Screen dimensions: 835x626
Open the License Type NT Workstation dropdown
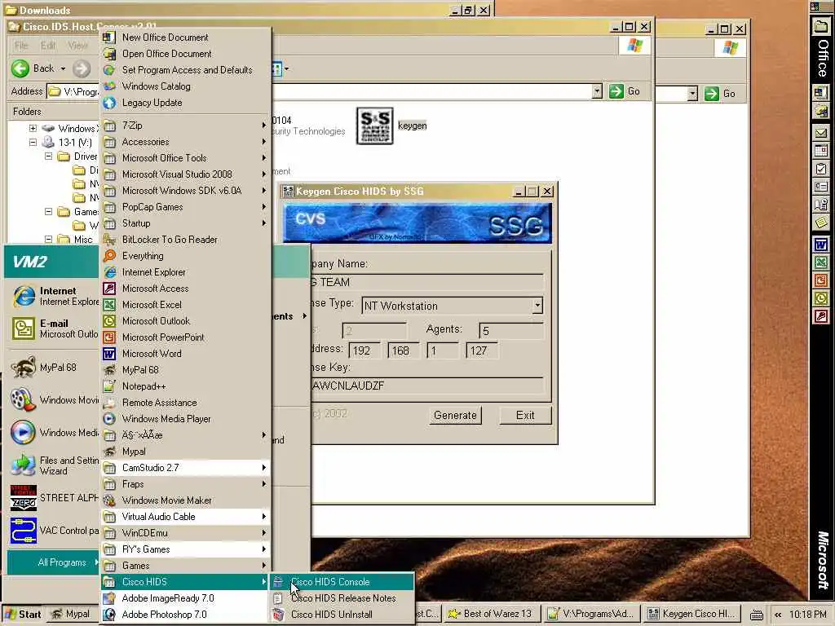(x=537, y=306)
